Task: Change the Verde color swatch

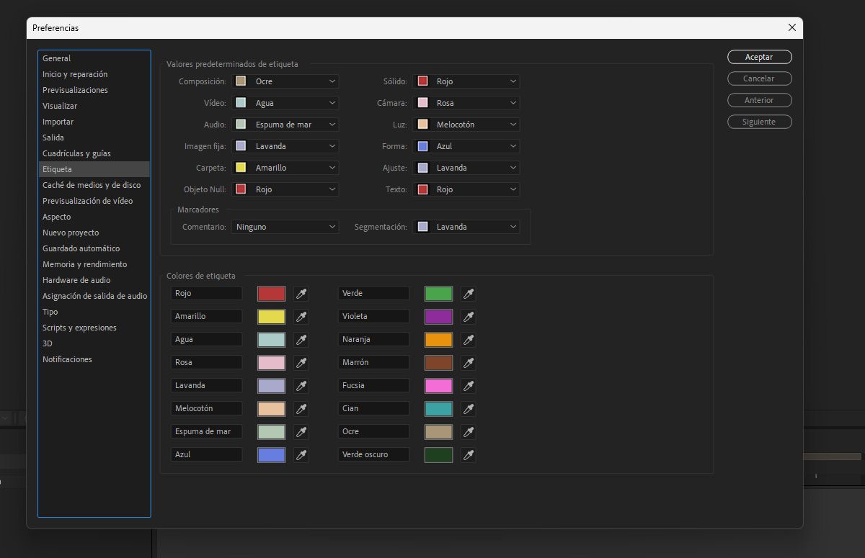Action: [439, 294]
